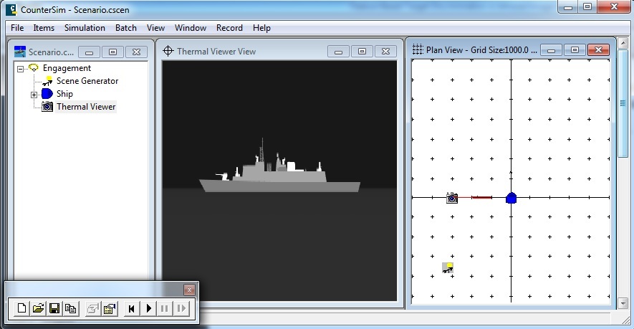This screenshot has height=329, width=634.
Task: Minimize the Plan View window
Action: tap(551, 49)
